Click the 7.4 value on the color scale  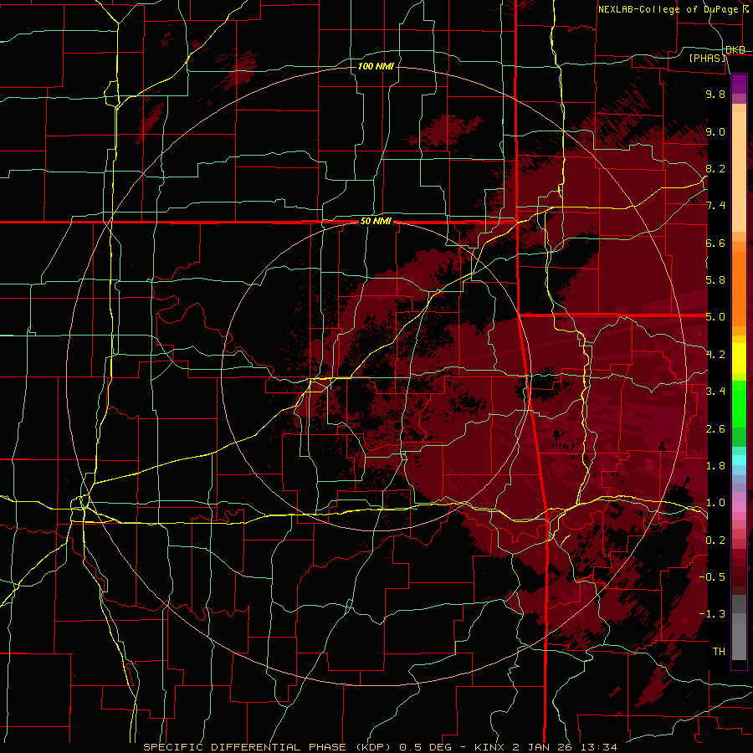click(715, 206)
